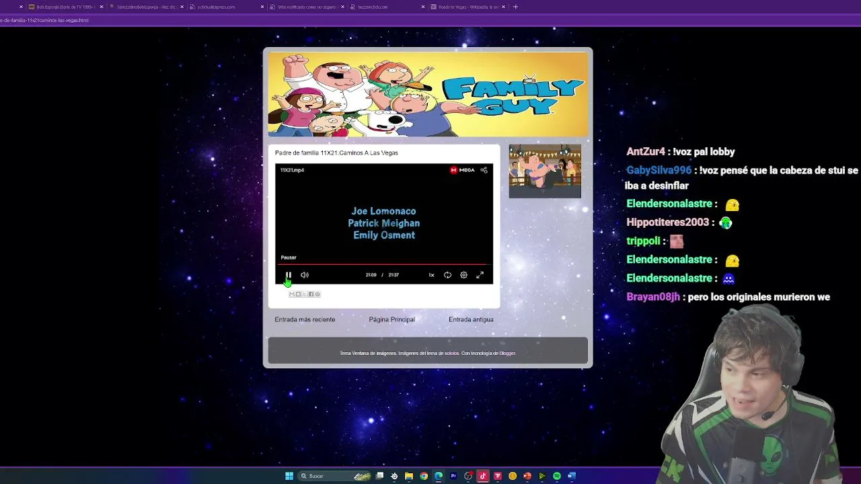Switch to the 'buzzonclick.com' tab
This screenshot has width=861, height=484.
pos(385,7)
